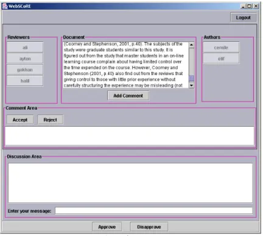Screen dimensions: 263x236
Task: Click the document scrollbar thumb
Action: click(x=191, y=78)
